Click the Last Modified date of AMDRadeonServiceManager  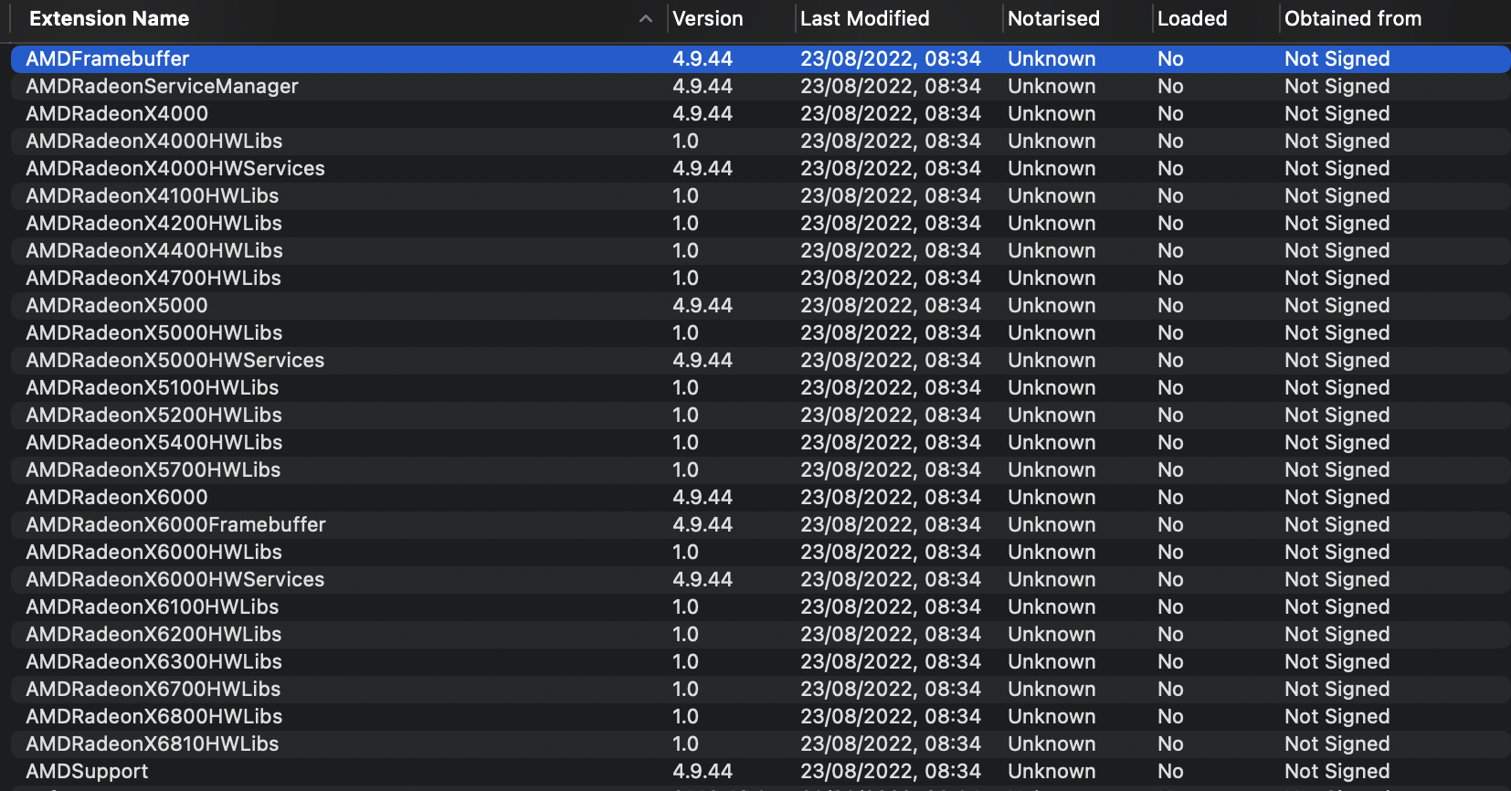891,86
